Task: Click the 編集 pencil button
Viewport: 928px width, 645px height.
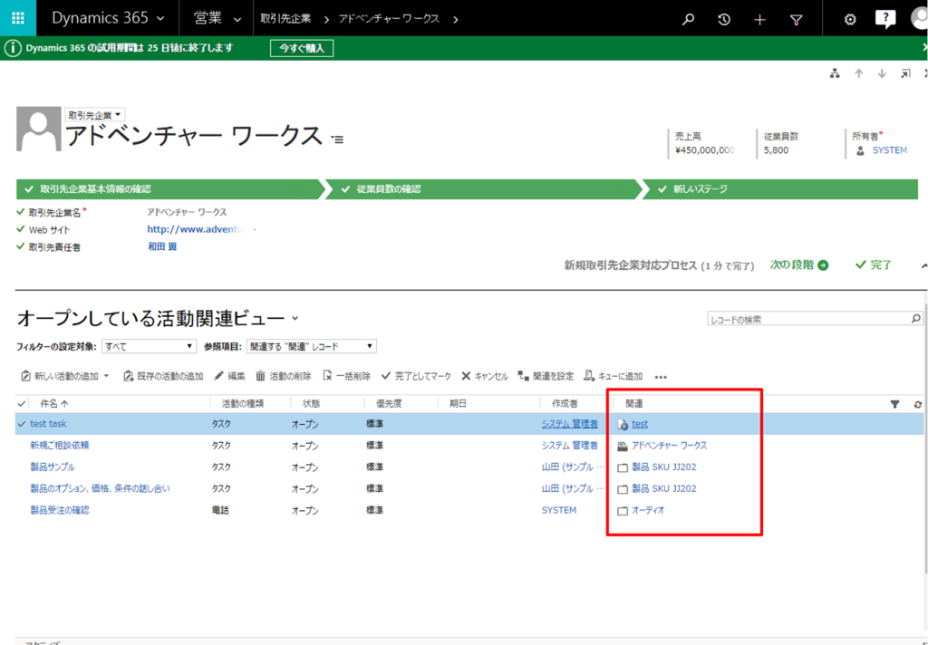Action: (x=229, y=376)
